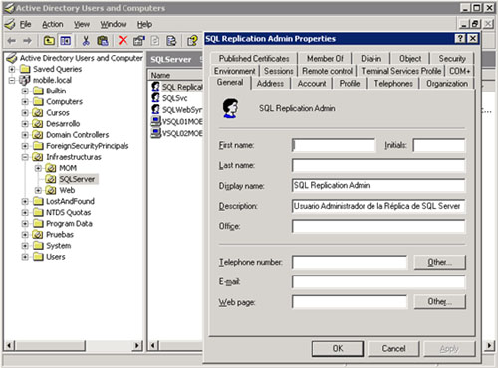Click the Properties toolbar icon
The width and height of the screenshot is (498, 368).
pyautogui.click(x=138, y=41)
